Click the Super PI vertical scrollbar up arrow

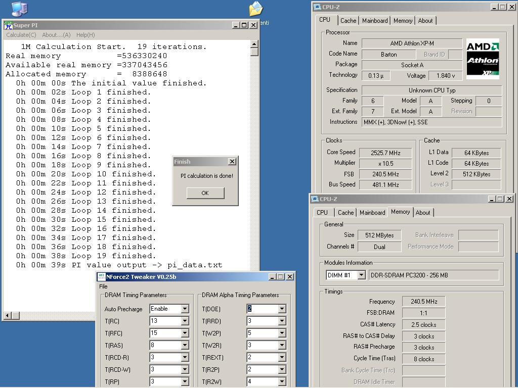[254, 44]
